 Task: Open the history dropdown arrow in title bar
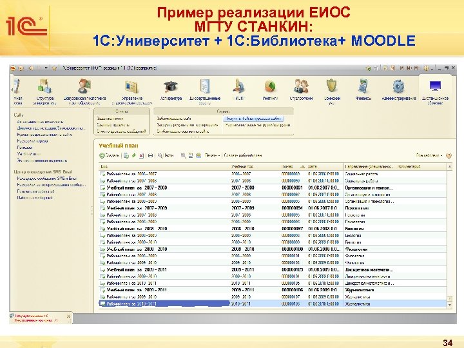tap(46, 68)
